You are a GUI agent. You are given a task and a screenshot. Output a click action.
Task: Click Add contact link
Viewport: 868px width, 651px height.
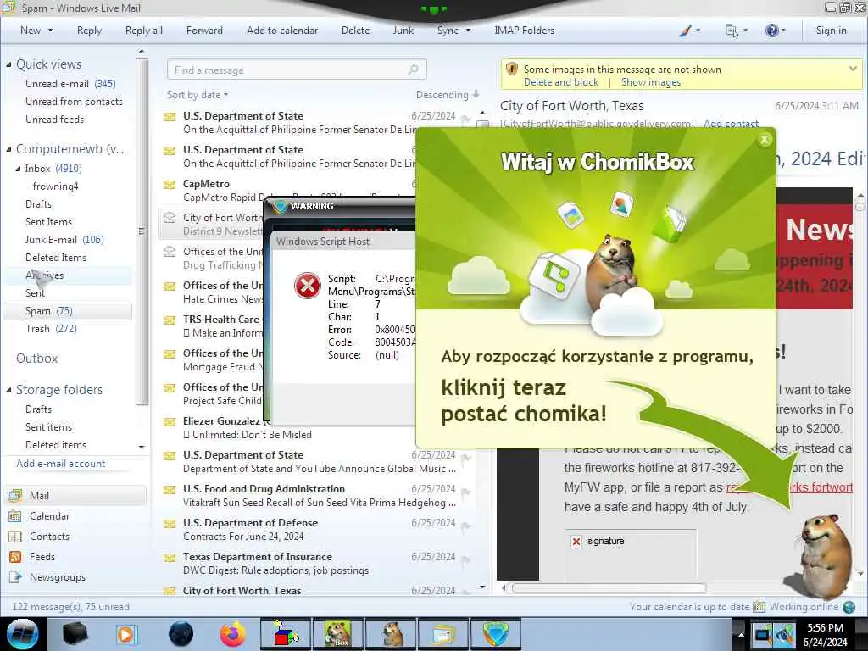pyautogui.click(x=731, y=124)
